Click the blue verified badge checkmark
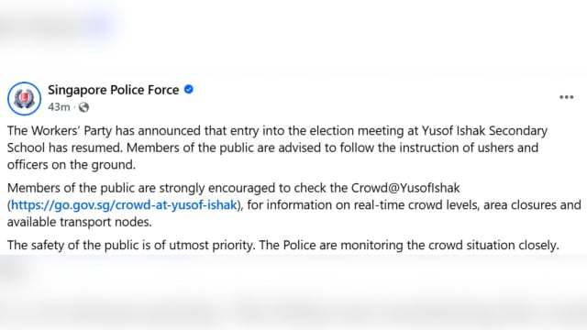 [189, 90]
